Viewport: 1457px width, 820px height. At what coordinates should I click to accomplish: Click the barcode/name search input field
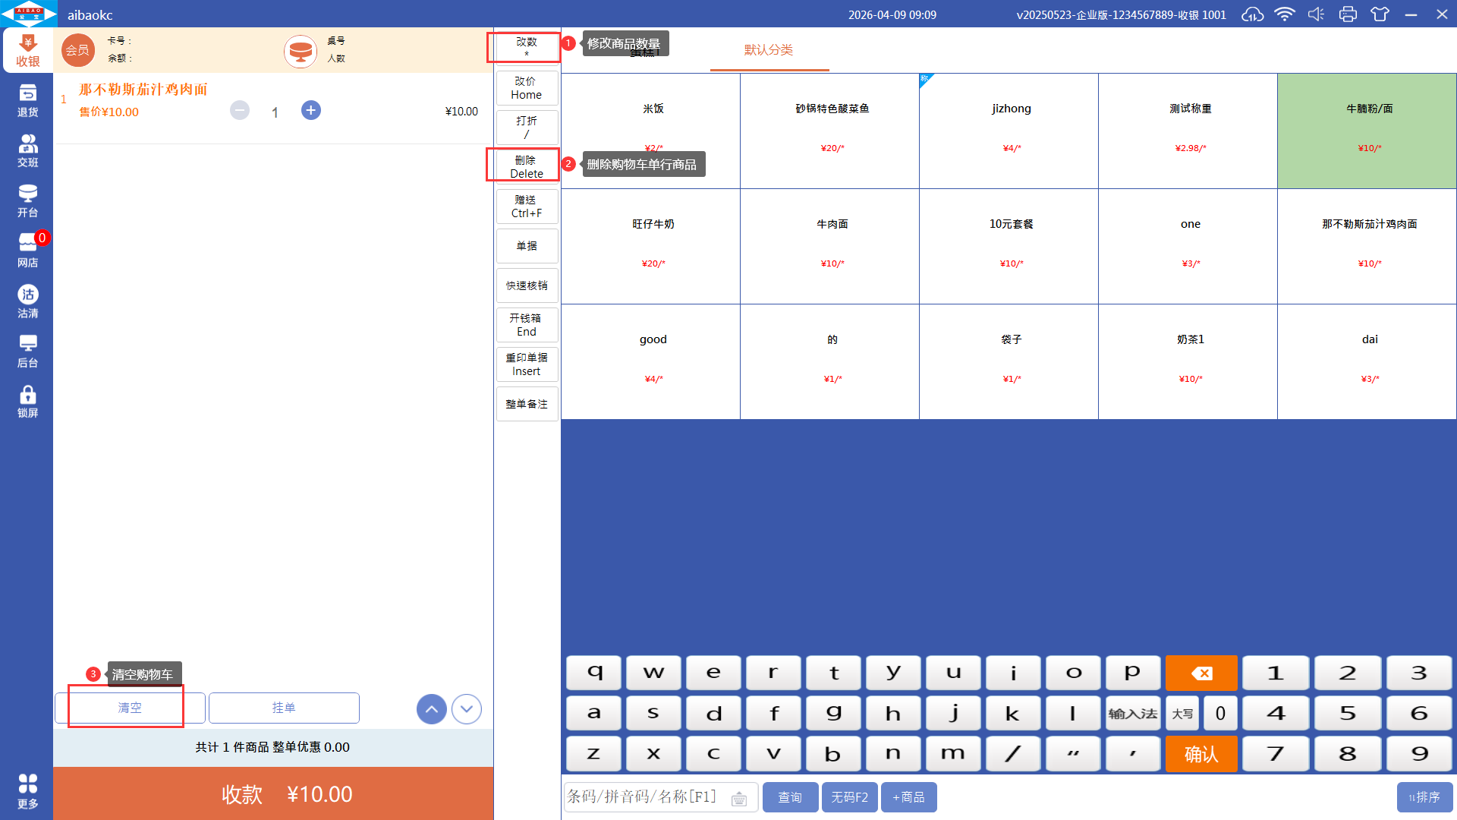tap(645, 797)
